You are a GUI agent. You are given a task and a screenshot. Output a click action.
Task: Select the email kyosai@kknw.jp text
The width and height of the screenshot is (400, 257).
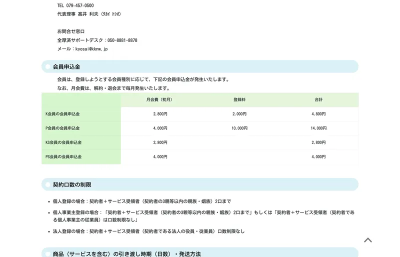pyautogui.click(x=91, y=48)
